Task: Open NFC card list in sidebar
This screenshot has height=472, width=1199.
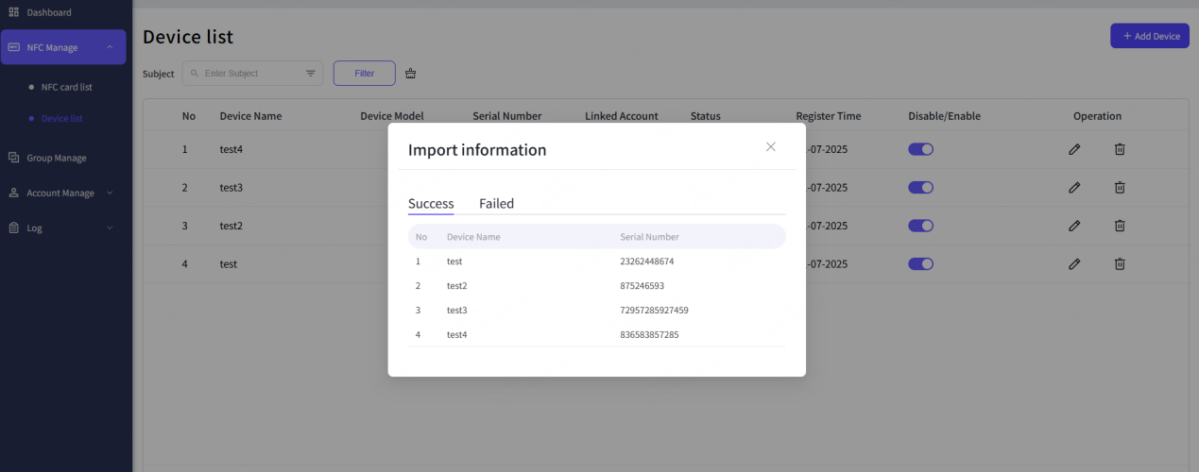Action: pyautogui.click(x=66, y=87)
